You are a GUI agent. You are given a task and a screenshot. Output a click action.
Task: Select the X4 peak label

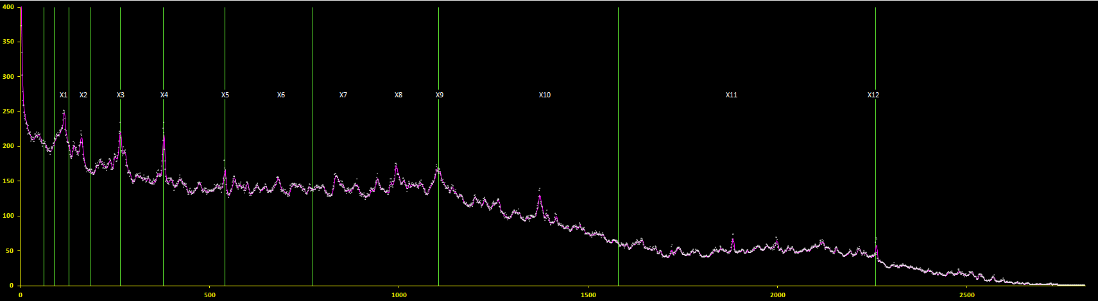pyautogui.click(x=164, y=95)
